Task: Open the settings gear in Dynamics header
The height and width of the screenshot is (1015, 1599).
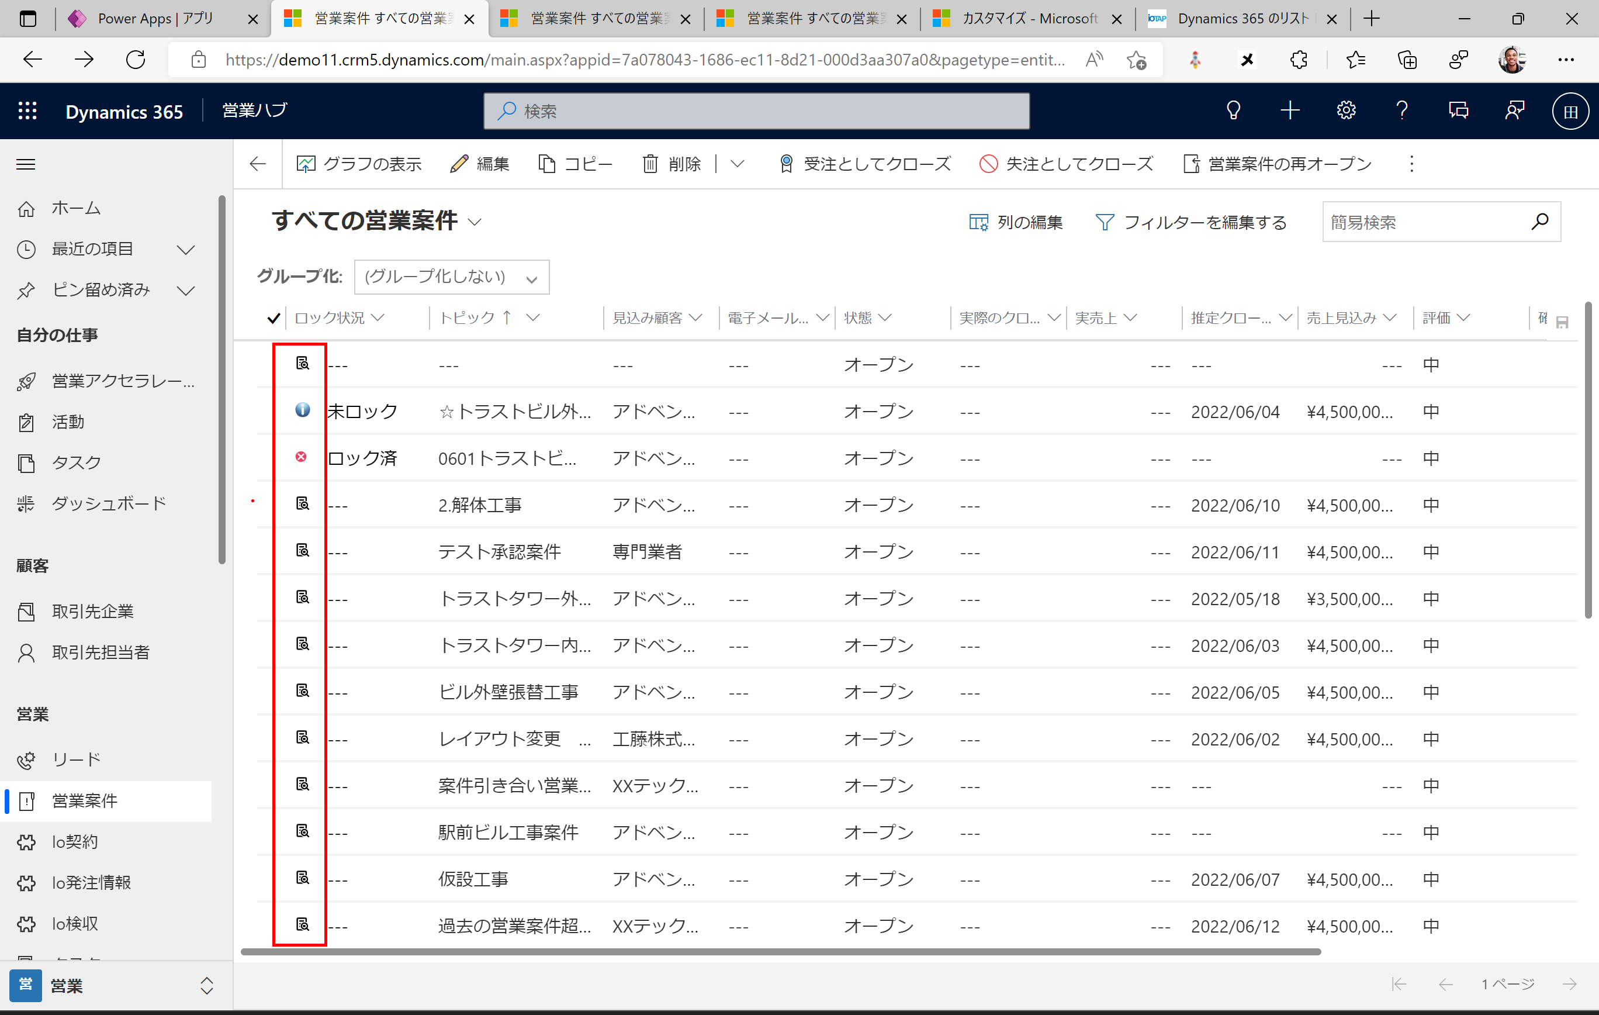Action: pyautogui.click(x=1345, y=111)
